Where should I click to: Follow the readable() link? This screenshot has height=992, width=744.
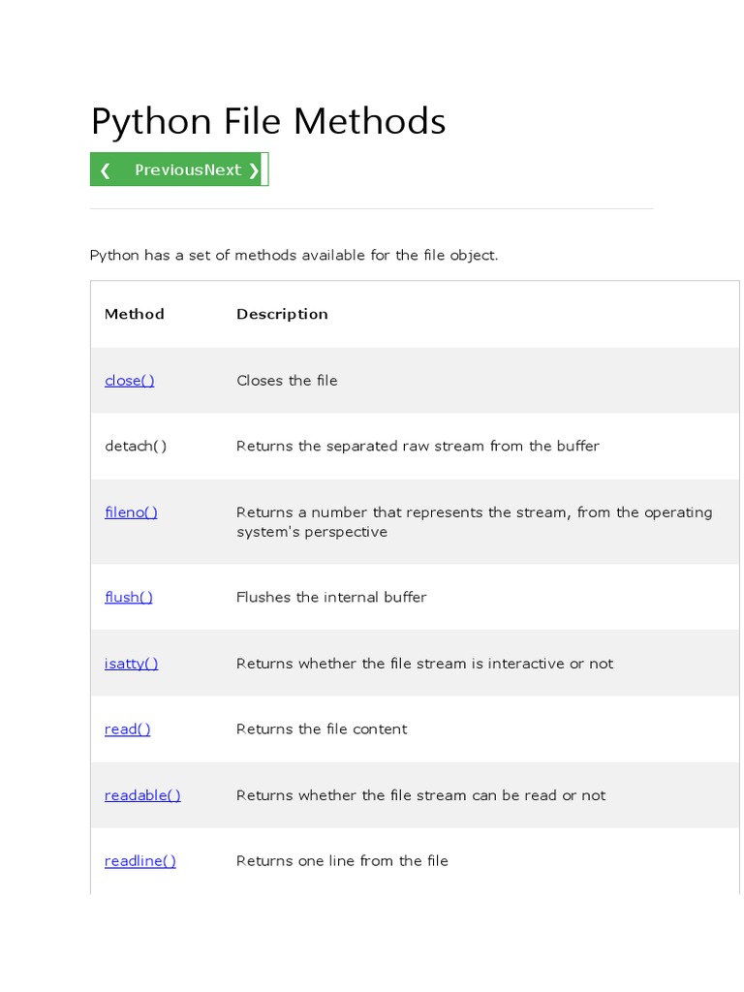click(x=142, y=795)
